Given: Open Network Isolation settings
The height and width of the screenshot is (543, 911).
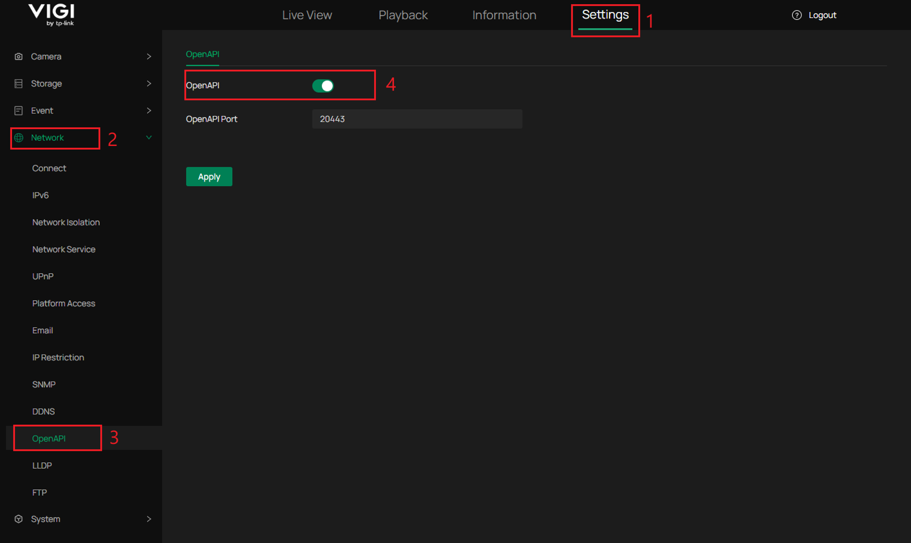Looking at the screenshot, I should click(66, 223).
